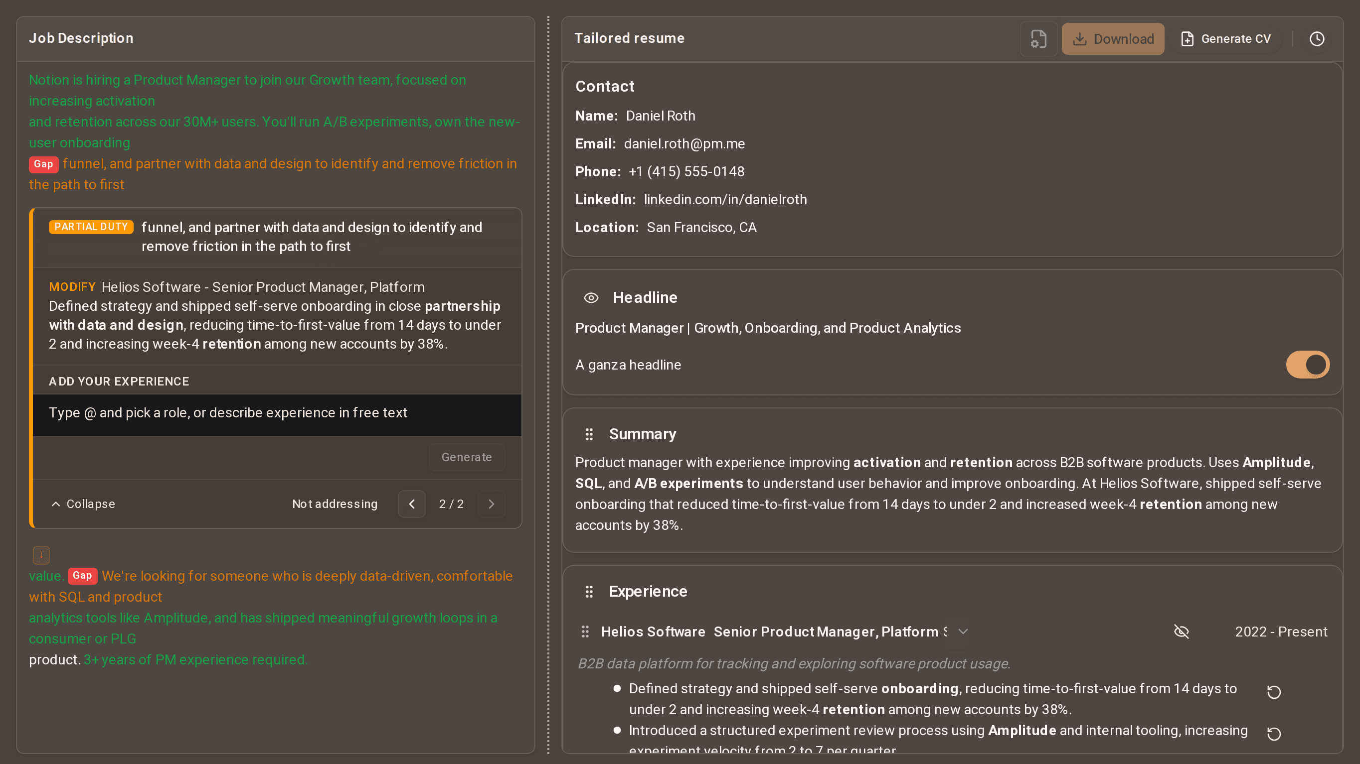Open the version history clock icon
The height and width of the screenshot is (764, 1360).
pos(1317,38)
